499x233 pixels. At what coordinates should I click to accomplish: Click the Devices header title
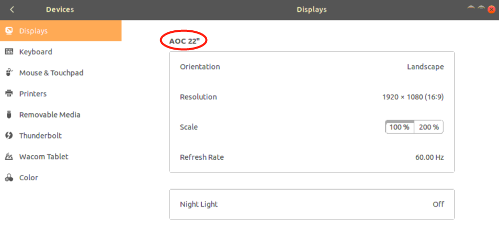coord(60,9)
